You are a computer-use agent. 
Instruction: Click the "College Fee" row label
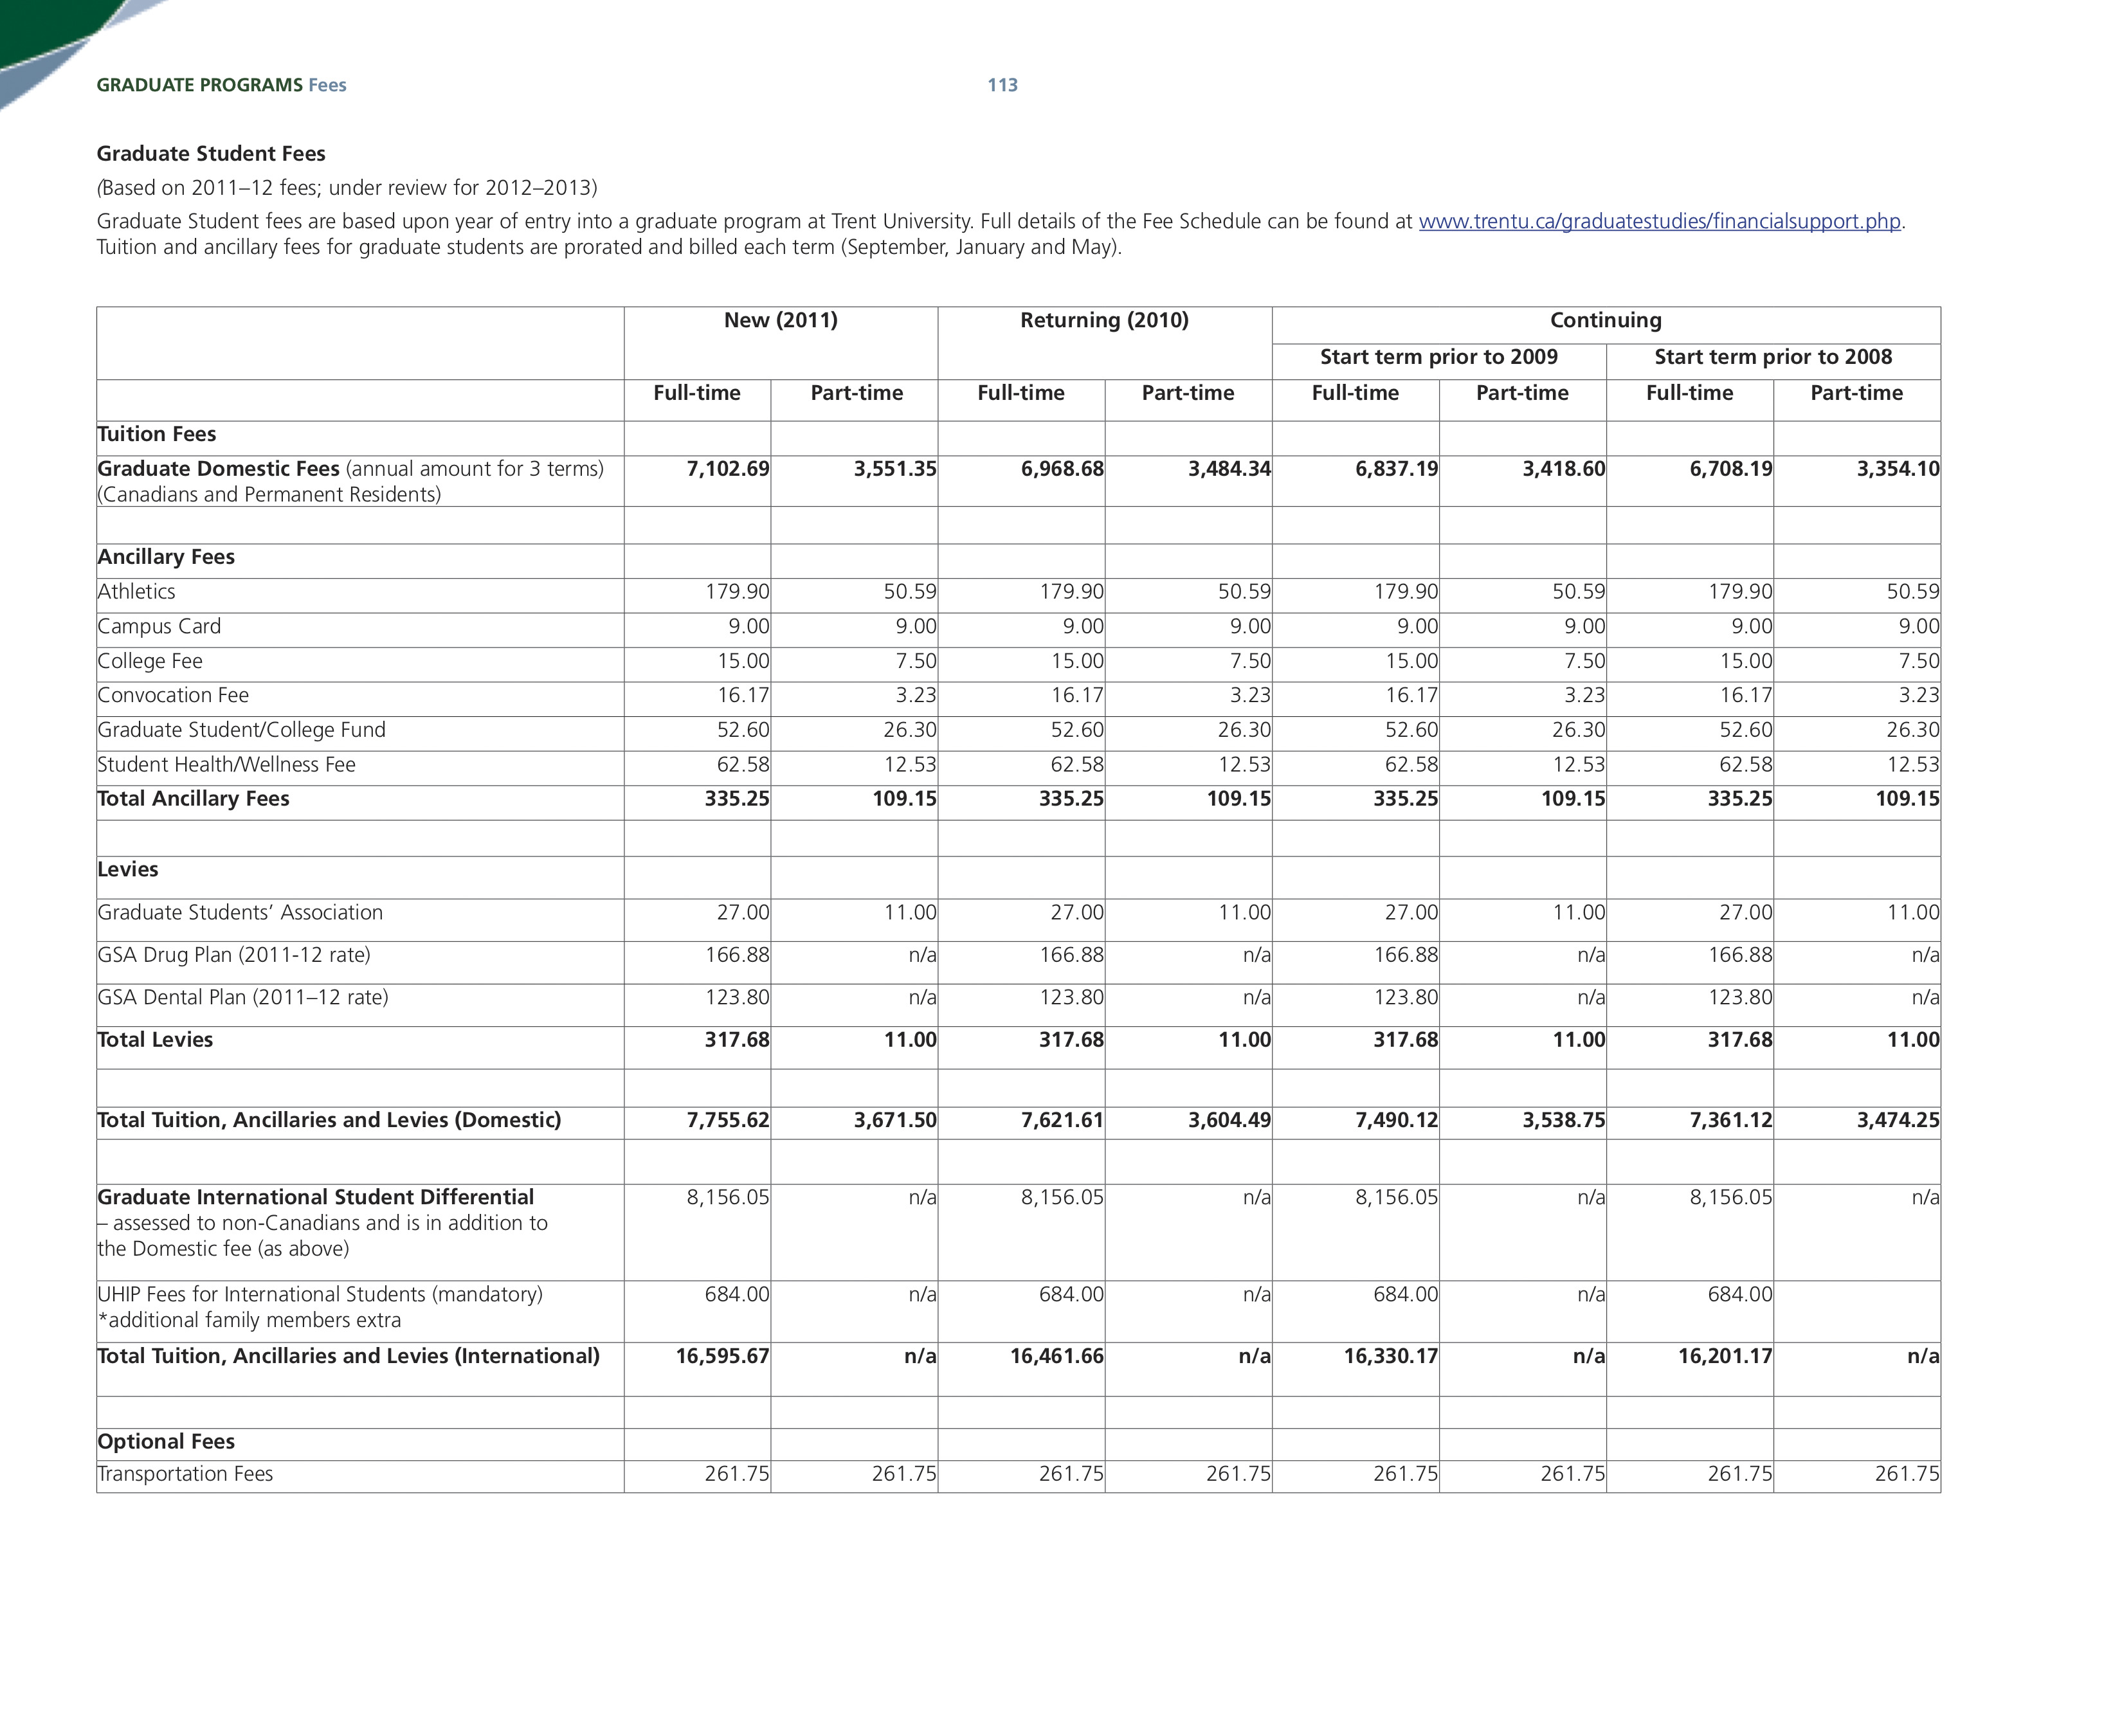click(x=150, y=661)
